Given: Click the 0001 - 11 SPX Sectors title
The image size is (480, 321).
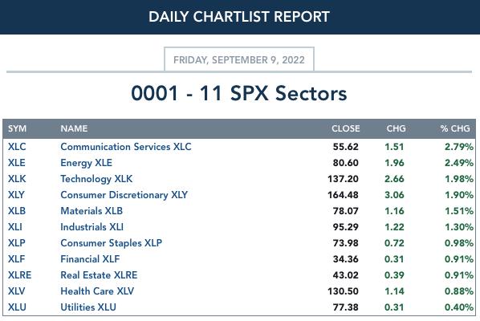Looking at the screenshot, I should click(239, 93).
